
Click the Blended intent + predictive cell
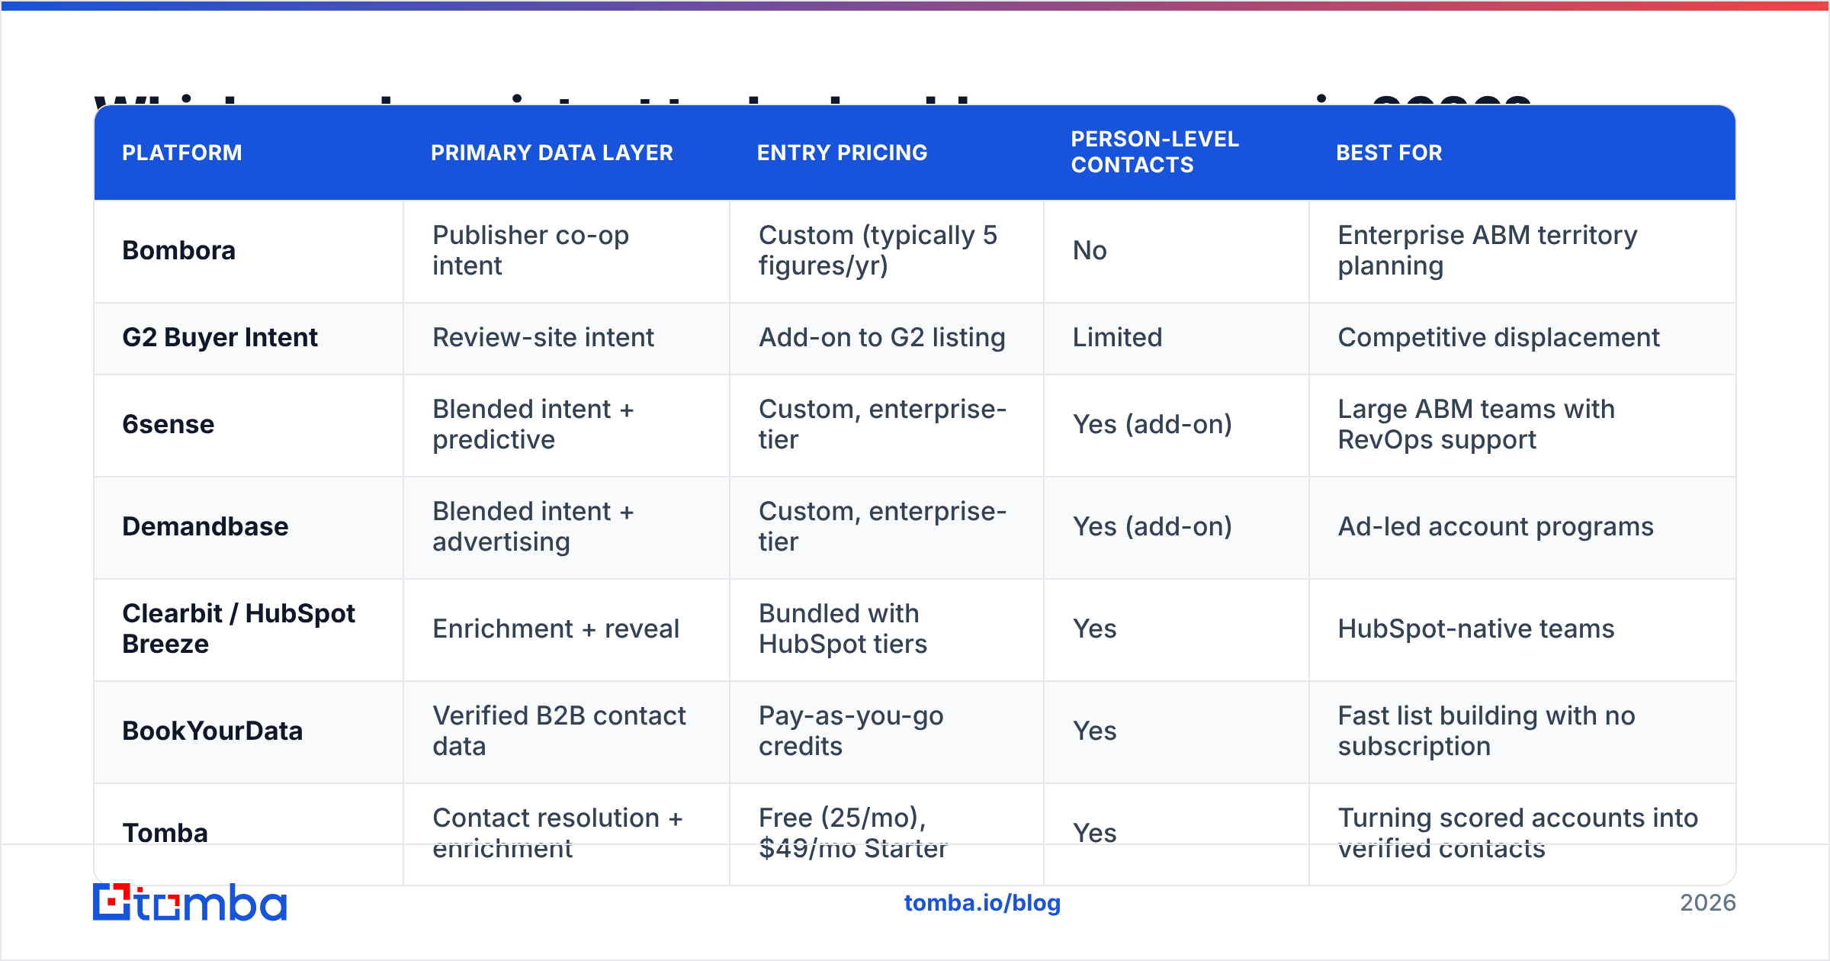pos(567,425)
